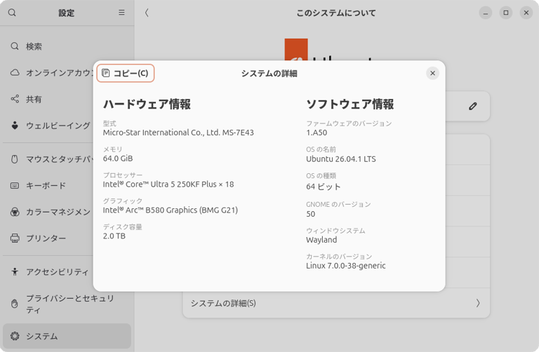Maximize the Settings window

tap(505, 13)
